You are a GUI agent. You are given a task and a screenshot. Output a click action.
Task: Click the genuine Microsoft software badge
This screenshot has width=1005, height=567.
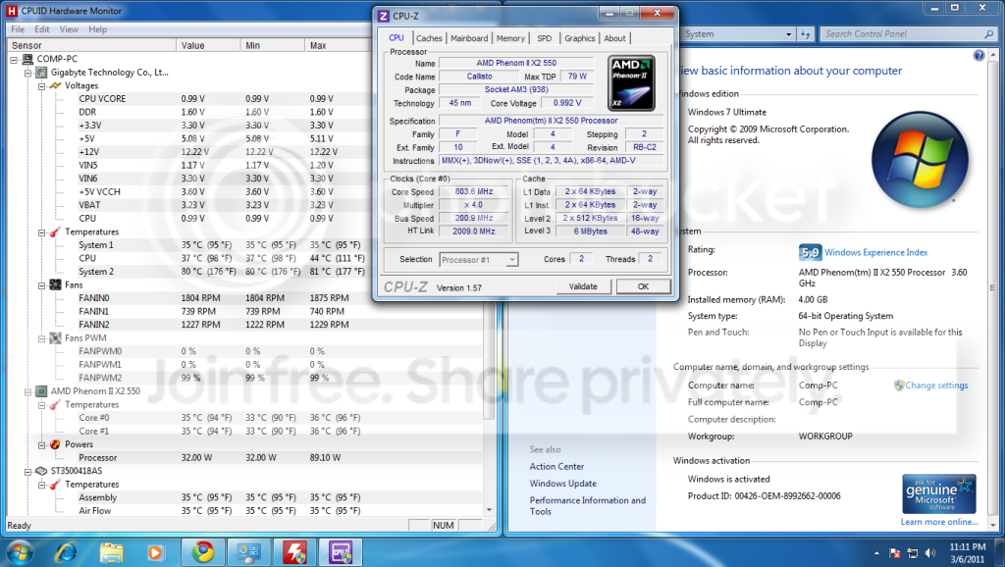click(939, 493)
